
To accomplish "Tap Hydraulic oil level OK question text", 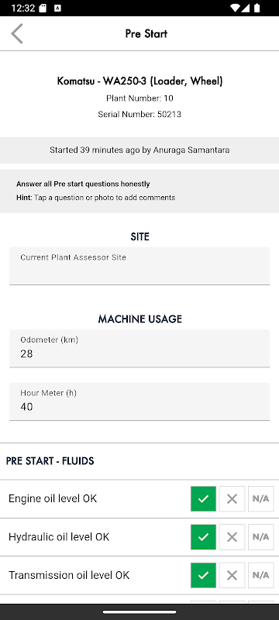I will [59, 537].
